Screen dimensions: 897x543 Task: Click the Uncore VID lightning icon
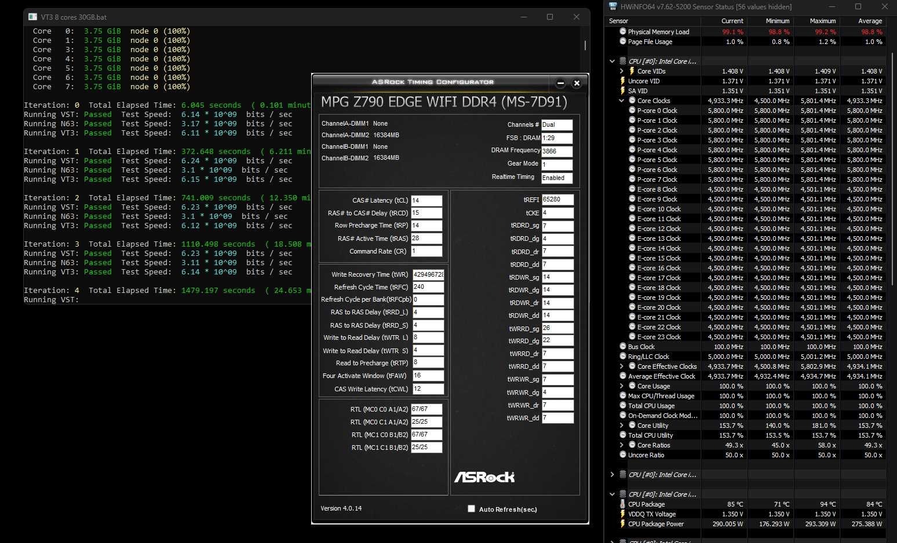[x=623, y=80]
